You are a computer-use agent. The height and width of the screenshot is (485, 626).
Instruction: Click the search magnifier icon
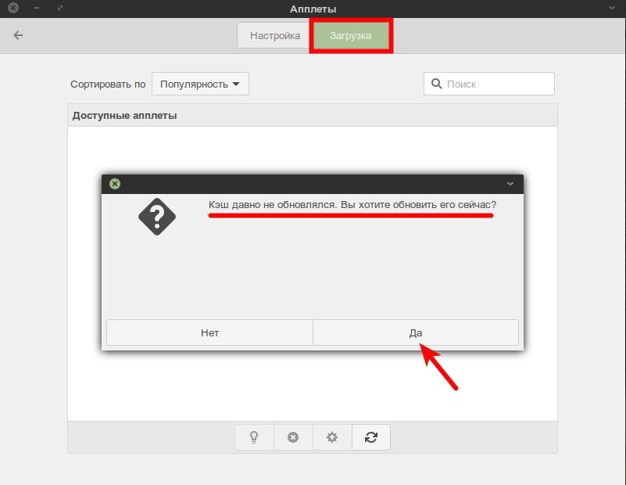click(x=436, y=84)
